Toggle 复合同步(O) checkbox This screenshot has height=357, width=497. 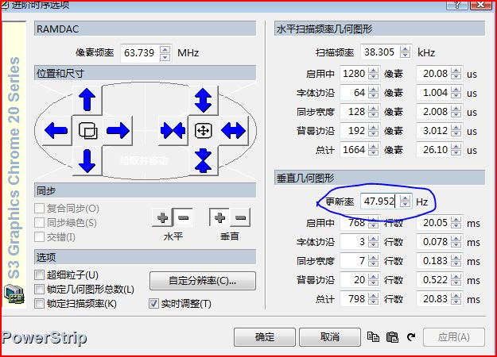pyautogui.click(x=39, y=209)
